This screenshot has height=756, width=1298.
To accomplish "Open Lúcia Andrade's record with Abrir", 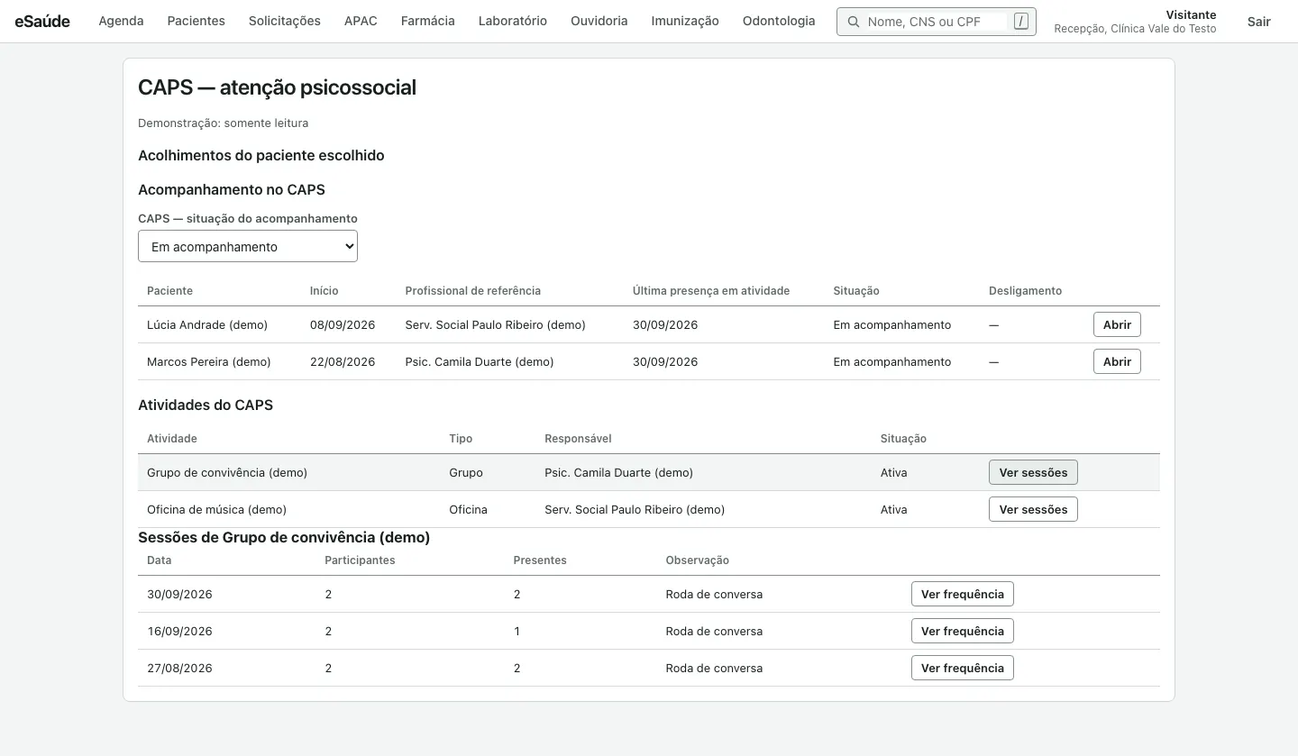I will tap(1117, 324).
